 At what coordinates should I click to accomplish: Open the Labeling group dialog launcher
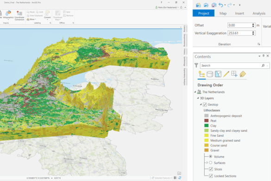click(x=50, y=23)
